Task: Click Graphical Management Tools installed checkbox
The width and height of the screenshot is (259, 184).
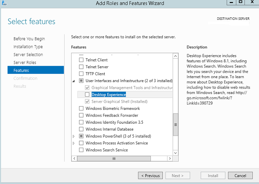Action: [87, 88]
